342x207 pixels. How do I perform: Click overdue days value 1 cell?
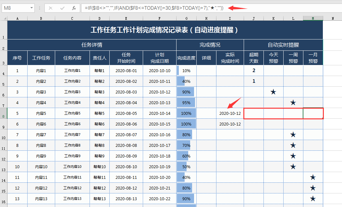(254, 81)
